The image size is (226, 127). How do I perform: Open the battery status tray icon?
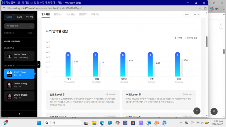coord(207,123)
